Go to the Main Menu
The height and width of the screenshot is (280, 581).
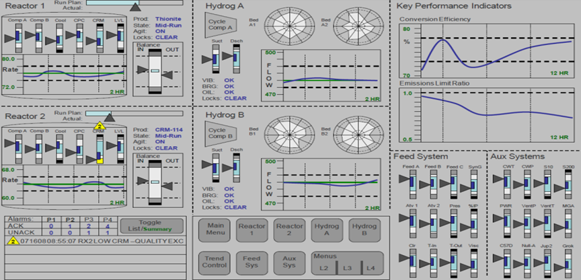point(213,230)
